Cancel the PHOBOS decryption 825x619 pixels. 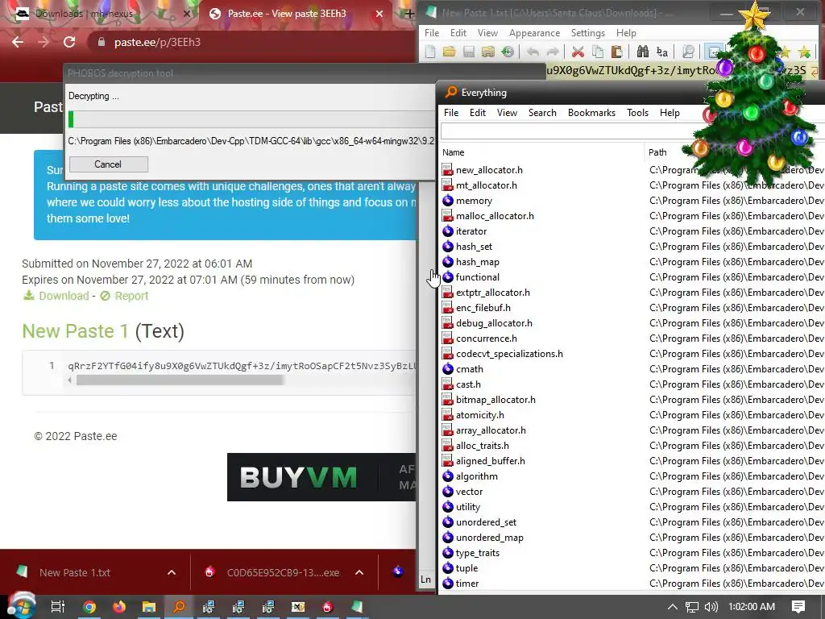tap(108, 164)
